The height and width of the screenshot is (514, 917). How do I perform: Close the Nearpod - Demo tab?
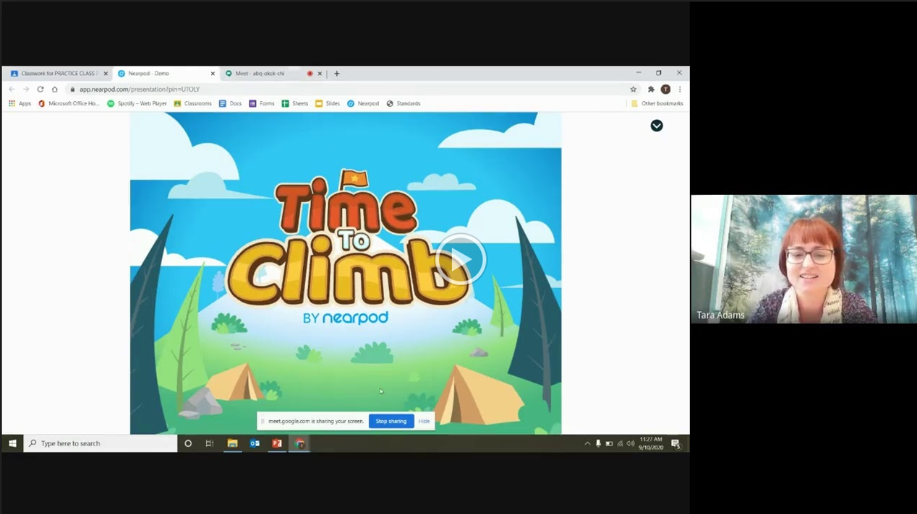(213, 74)
